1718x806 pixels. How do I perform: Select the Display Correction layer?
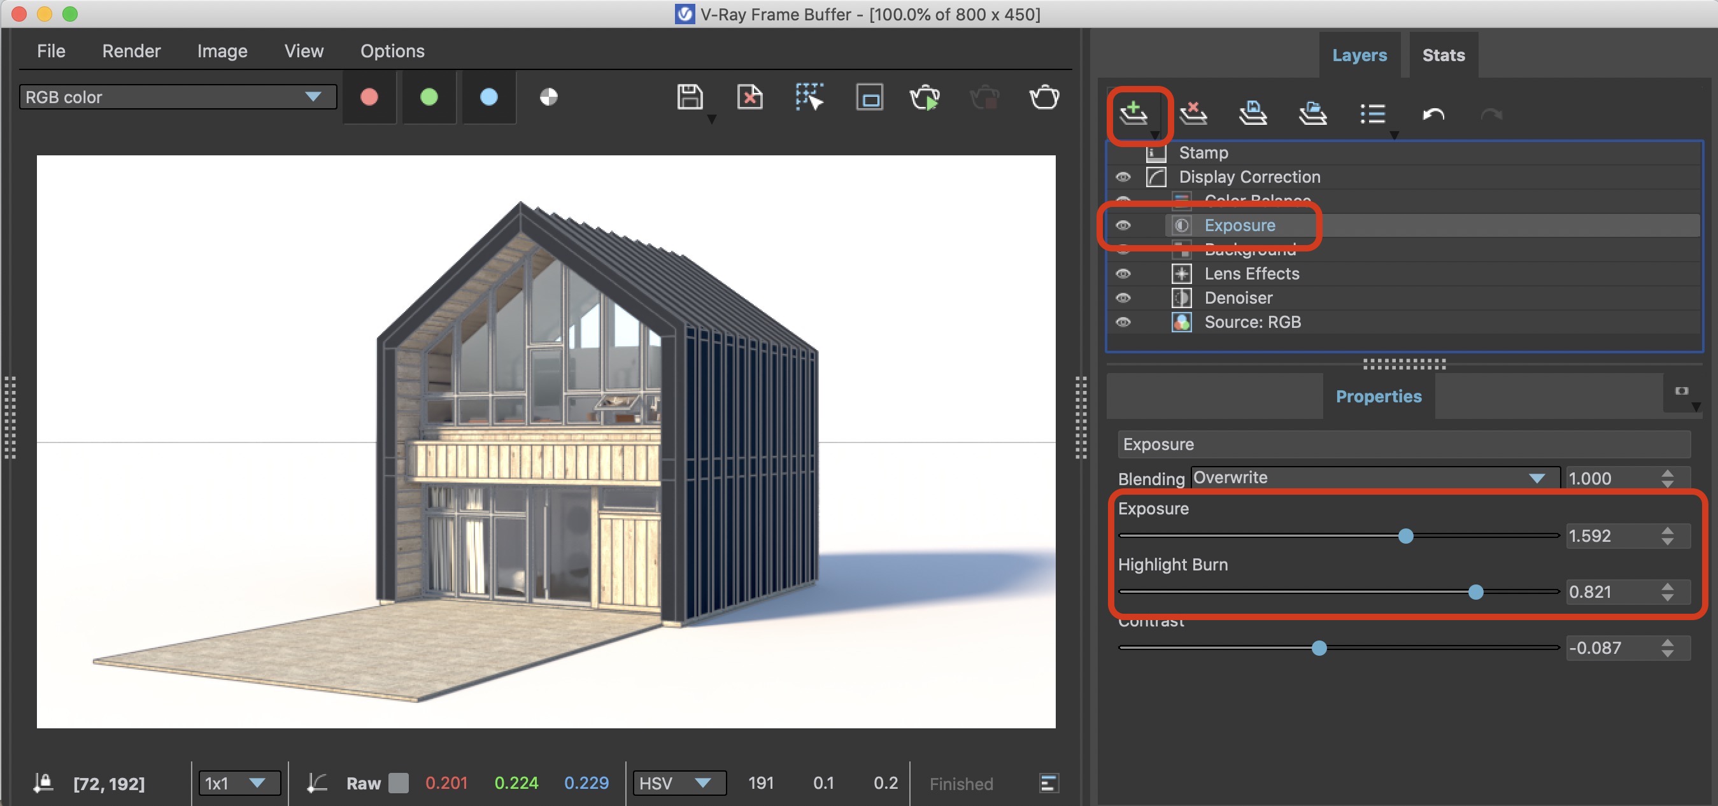1249,176
